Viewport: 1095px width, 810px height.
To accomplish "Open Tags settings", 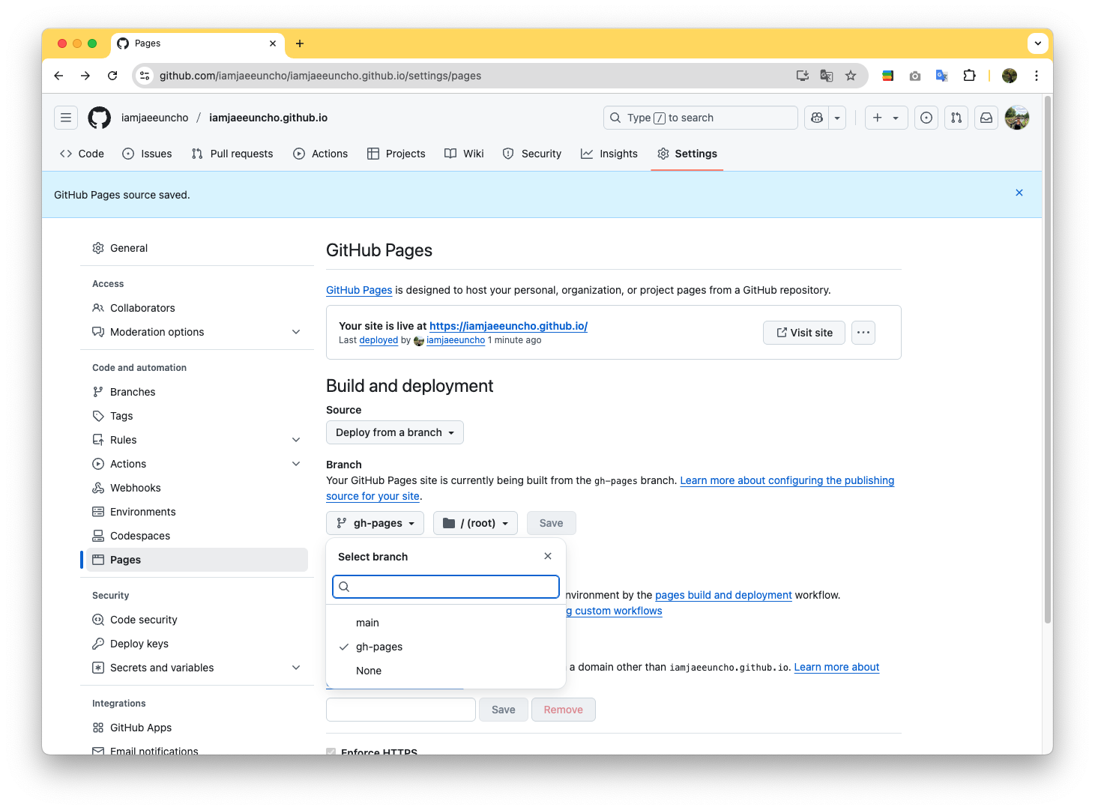I will click(x=197, y=416).
